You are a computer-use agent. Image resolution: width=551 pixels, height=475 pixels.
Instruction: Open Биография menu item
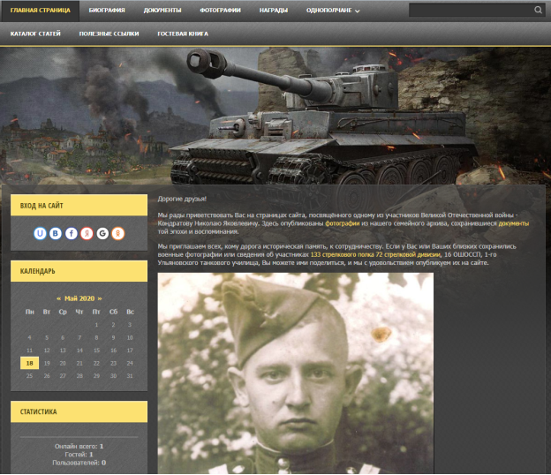(107, 11)
